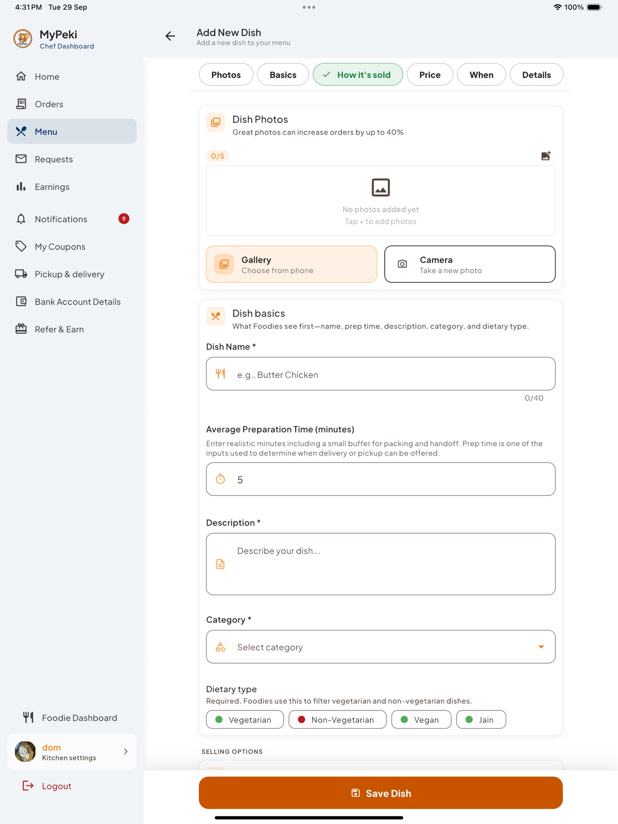Click the category dropdown arrow

pyautogui.click(x=541, y=647)
